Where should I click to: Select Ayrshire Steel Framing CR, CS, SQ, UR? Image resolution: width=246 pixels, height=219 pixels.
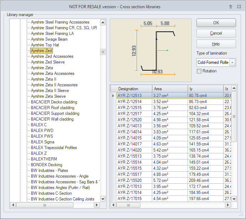click(64, 28)
